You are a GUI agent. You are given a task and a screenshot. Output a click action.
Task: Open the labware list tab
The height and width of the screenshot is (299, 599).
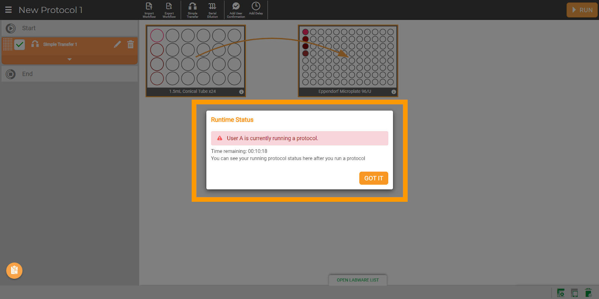pyautogui.click(x=358, y=280)
